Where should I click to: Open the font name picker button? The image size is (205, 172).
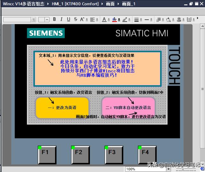(x=33, y=20)
